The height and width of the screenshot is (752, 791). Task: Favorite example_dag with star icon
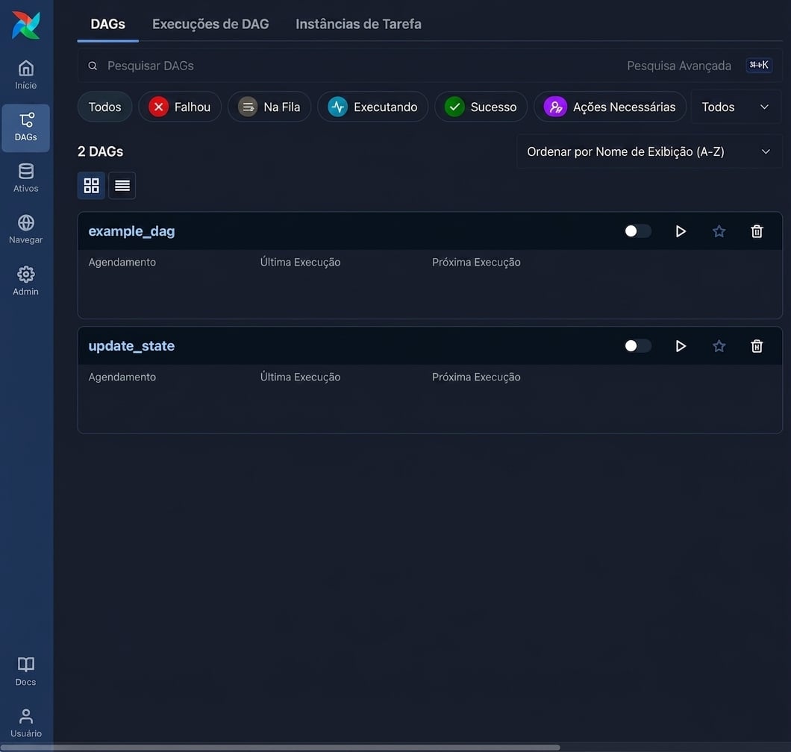(719, 231)
